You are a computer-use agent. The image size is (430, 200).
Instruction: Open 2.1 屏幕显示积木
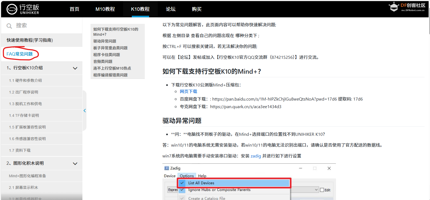pos(42,188)
